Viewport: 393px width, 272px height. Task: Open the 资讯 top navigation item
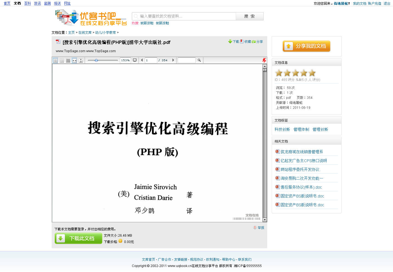tap(38, 3)
